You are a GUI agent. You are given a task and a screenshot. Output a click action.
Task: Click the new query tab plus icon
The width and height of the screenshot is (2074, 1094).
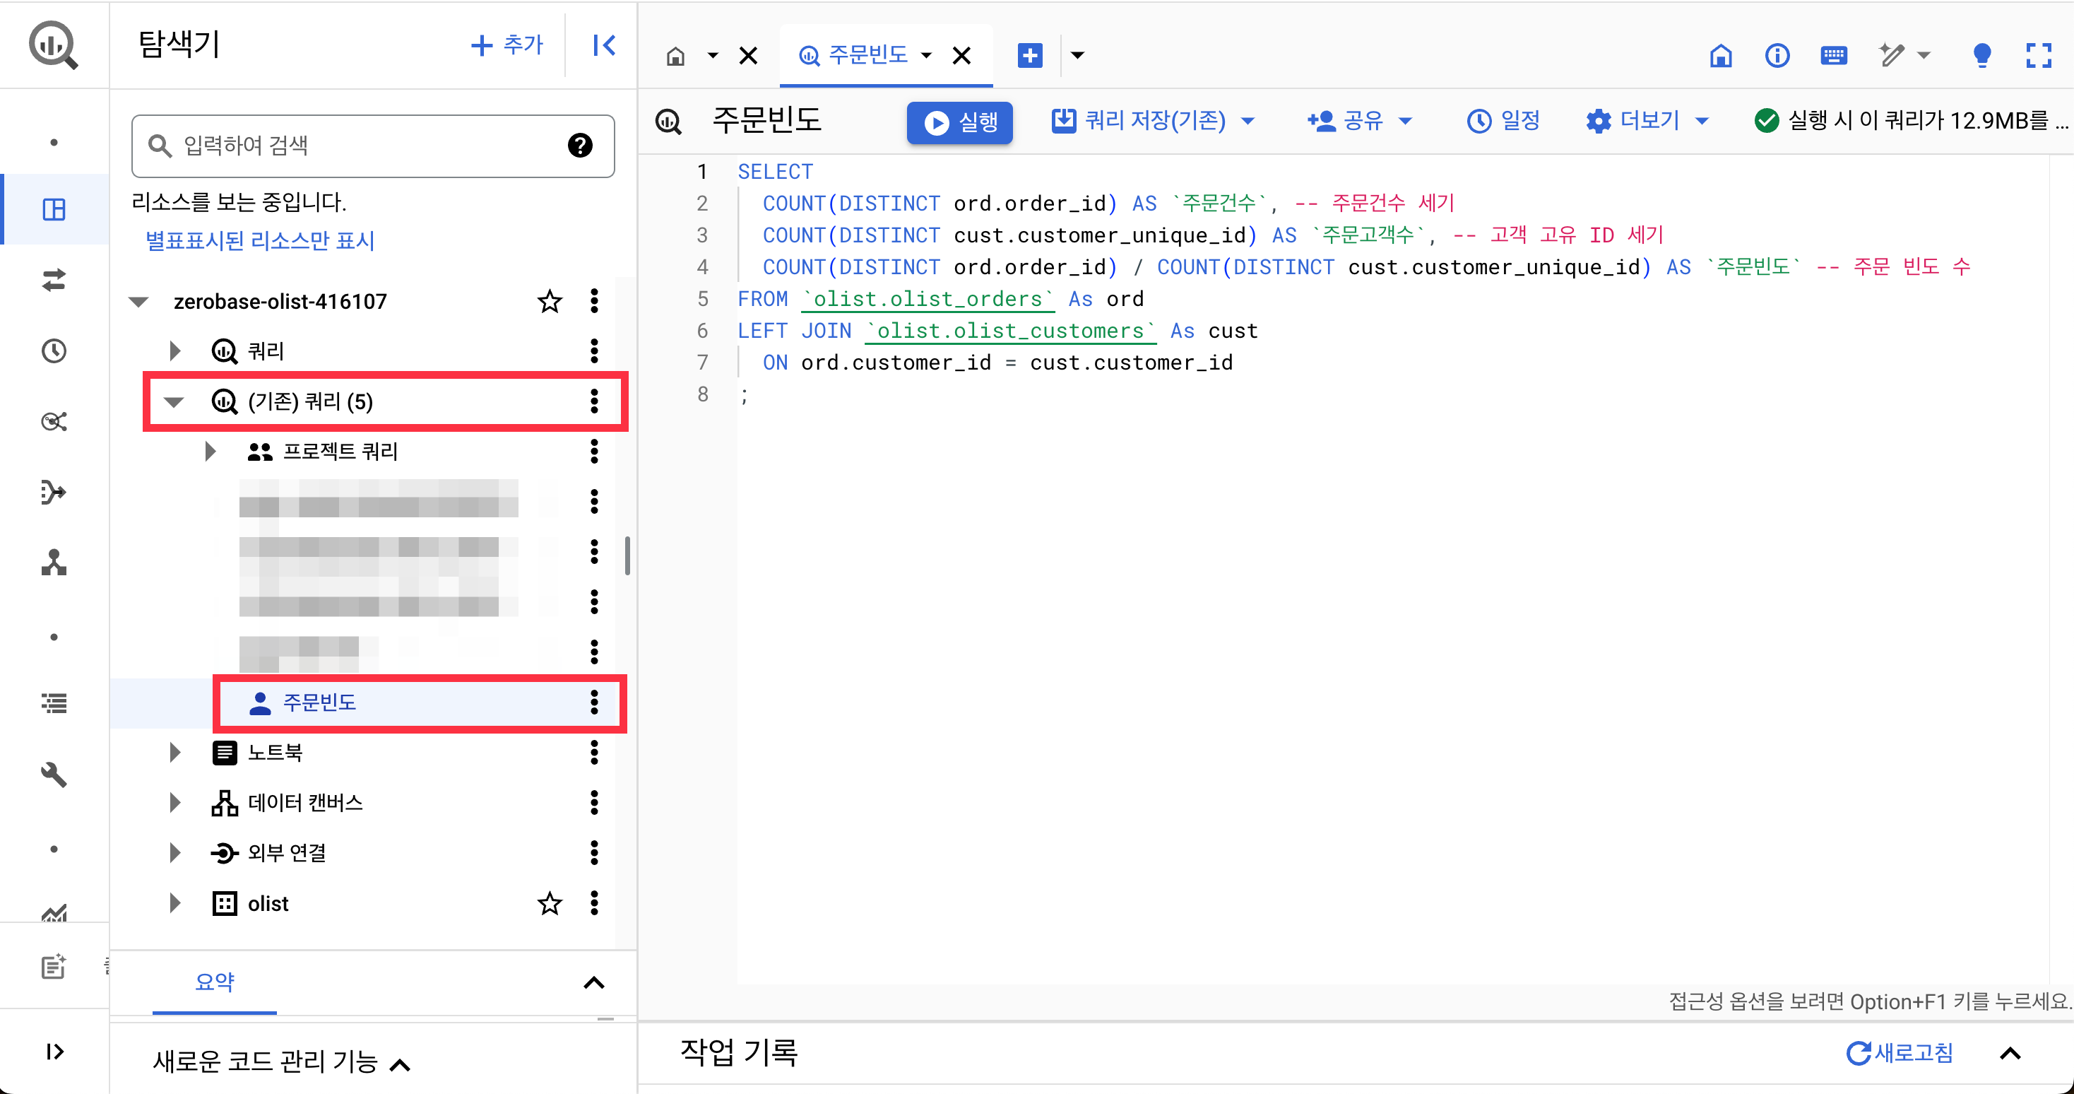coord(1030,56)
